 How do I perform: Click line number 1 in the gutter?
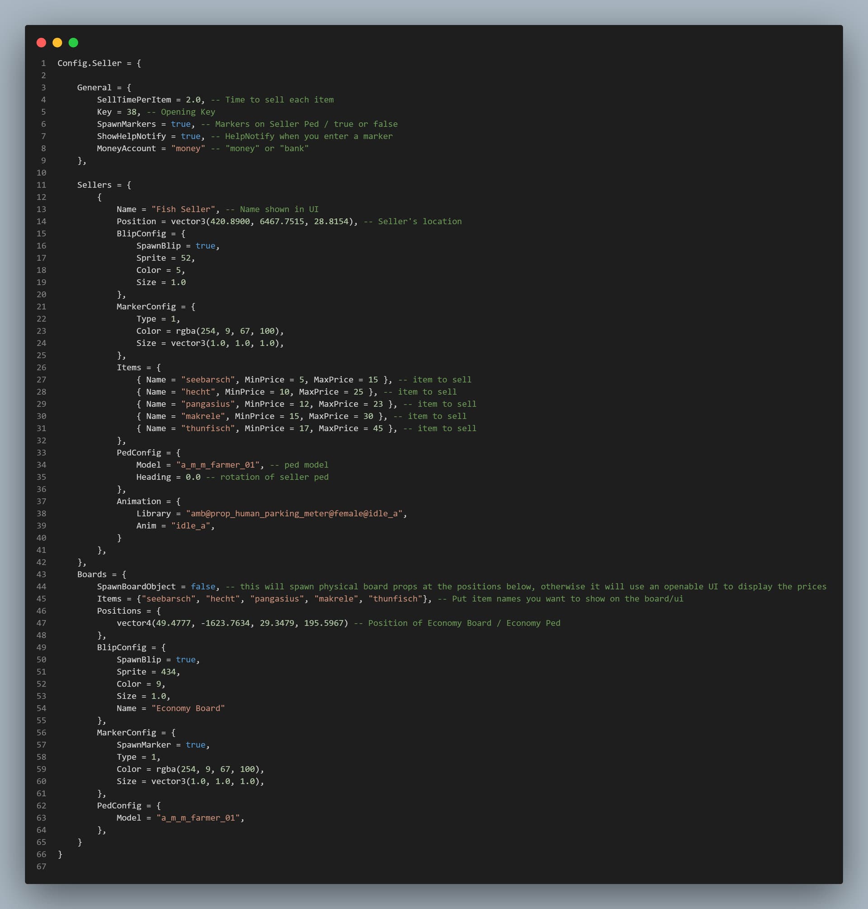(43, 63)
